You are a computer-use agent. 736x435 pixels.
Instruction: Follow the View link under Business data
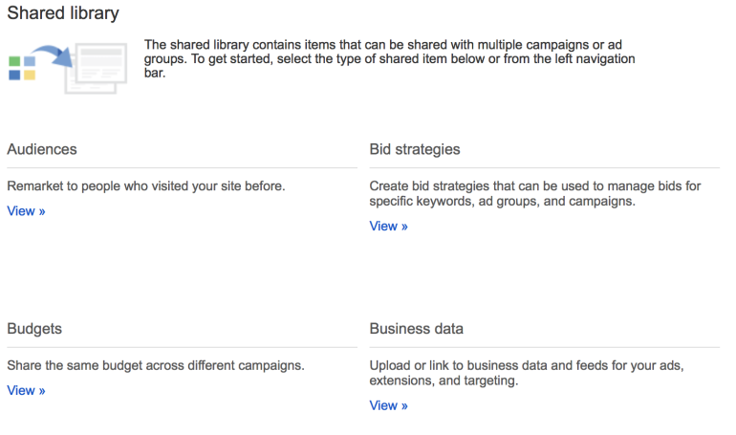[388, 405]
